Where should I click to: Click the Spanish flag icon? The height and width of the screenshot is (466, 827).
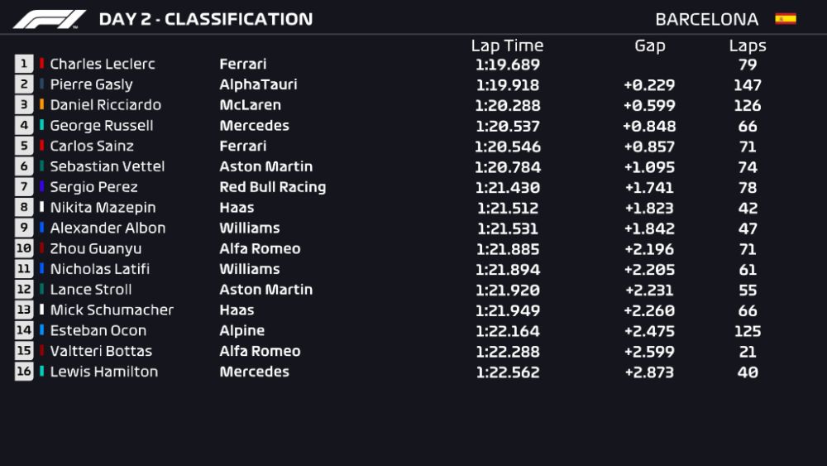point(785,19)
